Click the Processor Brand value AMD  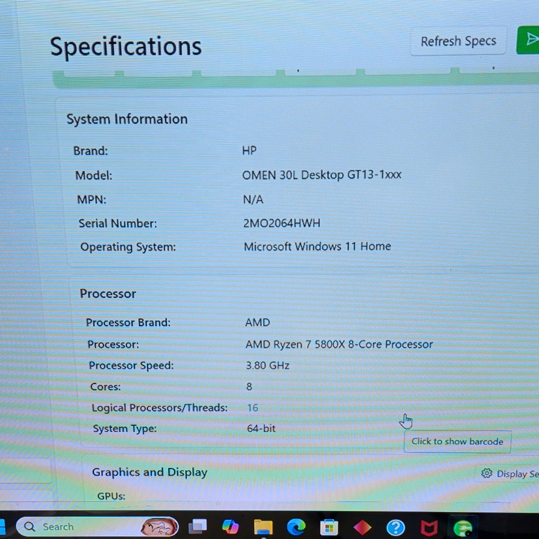click(257, 323)
